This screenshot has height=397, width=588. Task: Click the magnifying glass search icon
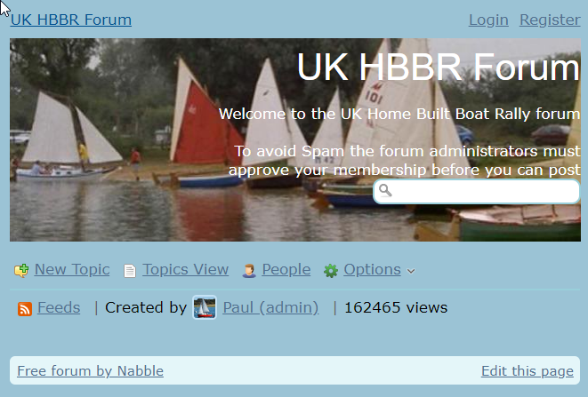point(385,191)
